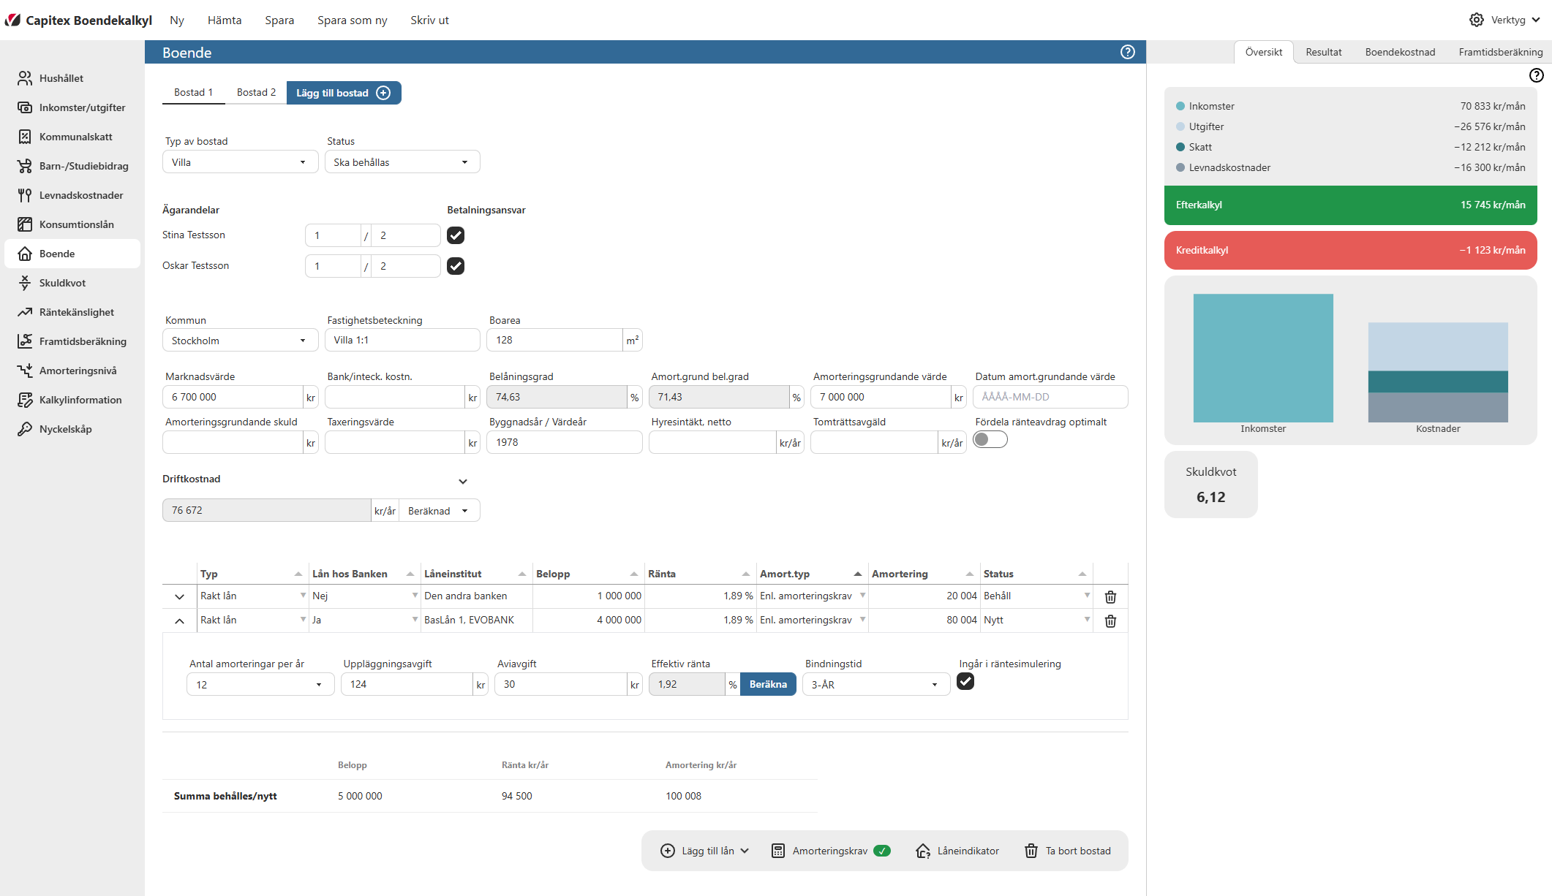Open Bindningstid 3-ÅR dropdown
This screenshot has width=1552, height=896.
tap(875, 685)
